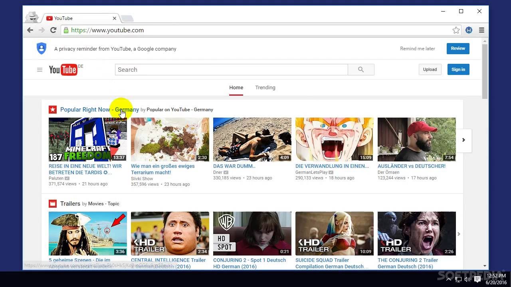Image resolution: width=511 pixels, height=287 pixels.
Task: Open the Paluten channel link
Action: pyautogui.click(x=56, y=178)
